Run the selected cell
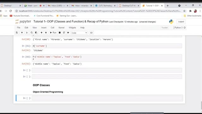The width and height of the screenshot is (202, 114). 53,33
